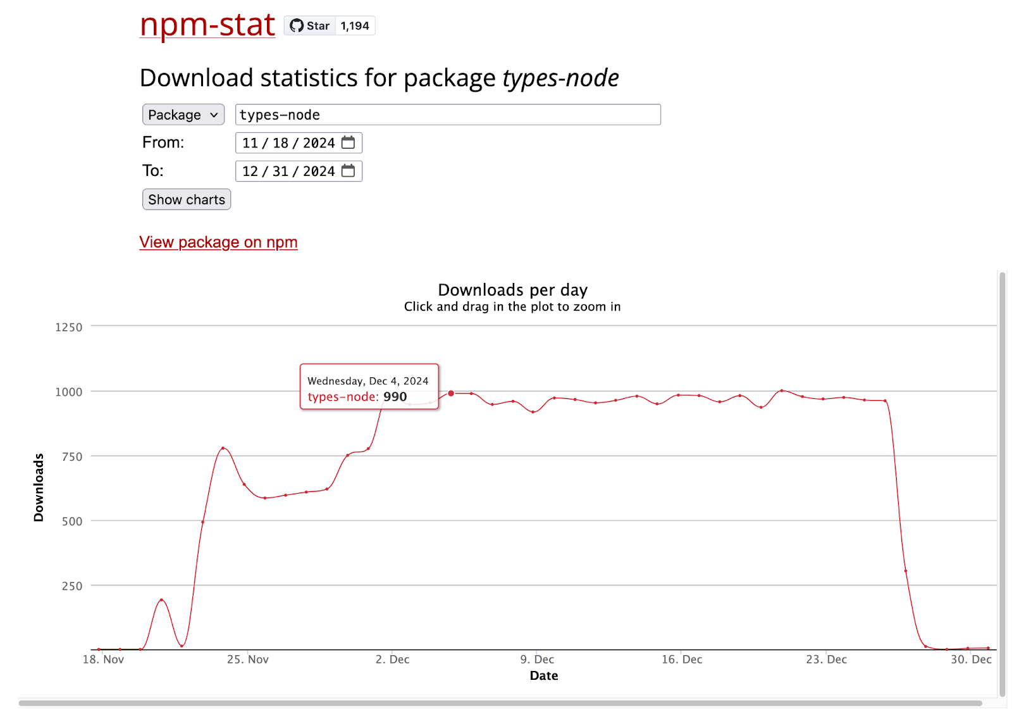Open the View package on npm link
This screenshot has width=1012, height=714.
coord(218,242)
